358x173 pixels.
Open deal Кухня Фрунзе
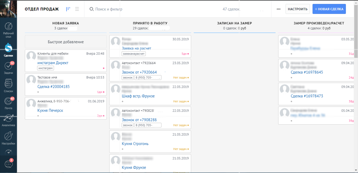tap(134, 168)
